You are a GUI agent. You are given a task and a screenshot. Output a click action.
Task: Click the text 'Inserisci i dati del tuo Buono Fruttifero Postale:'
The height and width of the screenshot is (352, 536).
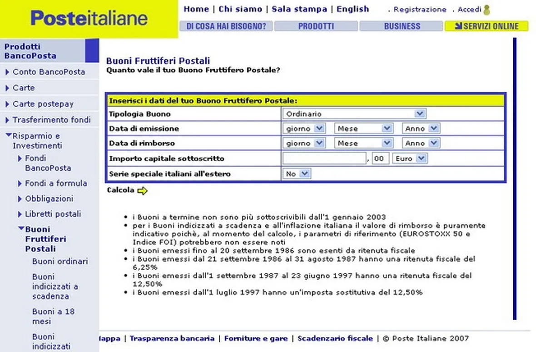coord(203,101)
